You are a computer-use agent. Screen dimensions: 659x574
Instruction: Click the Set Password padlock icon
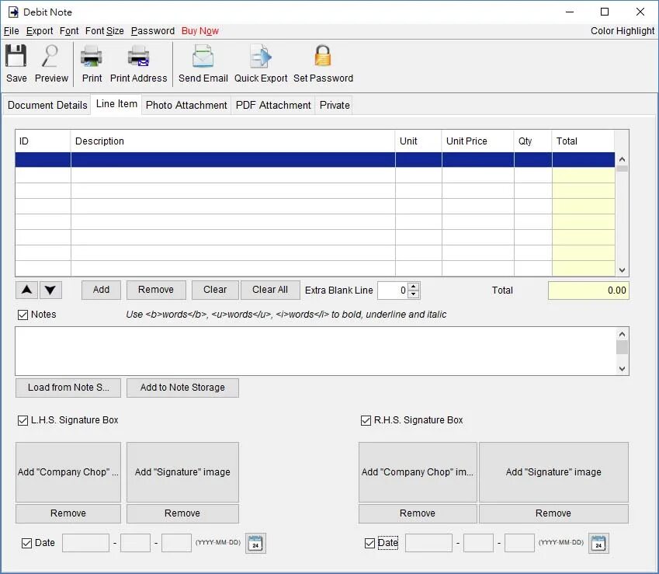[x=323, y=55]
